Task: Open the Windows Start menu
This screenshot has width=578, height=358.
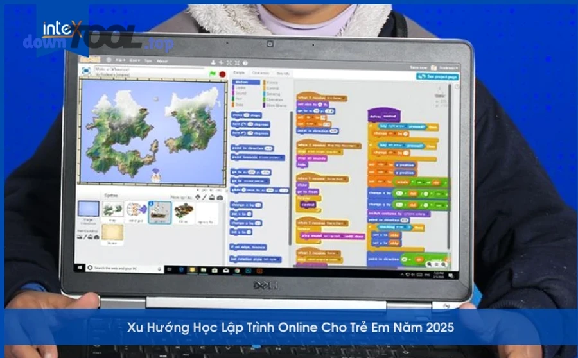Action: [x=80, y=268]
